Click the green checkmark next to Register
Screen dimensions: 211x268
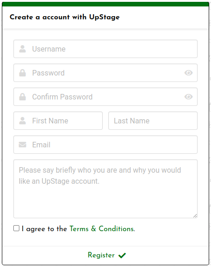122,256
